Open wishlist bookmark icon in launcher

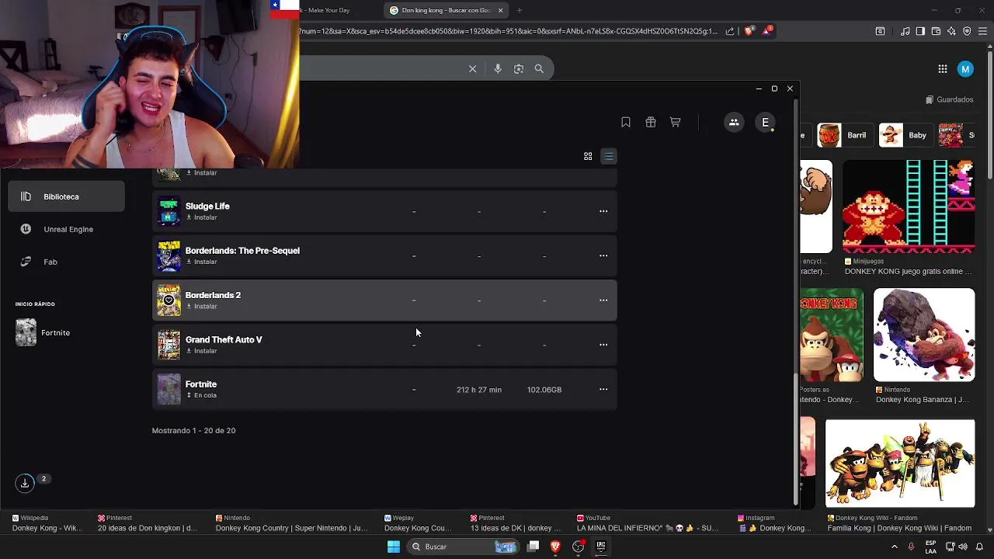(626, 122)
